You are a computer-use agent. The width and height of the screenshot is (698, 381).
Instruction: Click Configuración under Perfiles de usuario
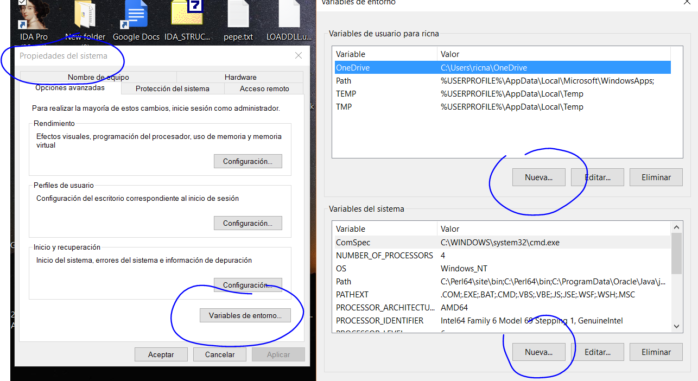248,223
